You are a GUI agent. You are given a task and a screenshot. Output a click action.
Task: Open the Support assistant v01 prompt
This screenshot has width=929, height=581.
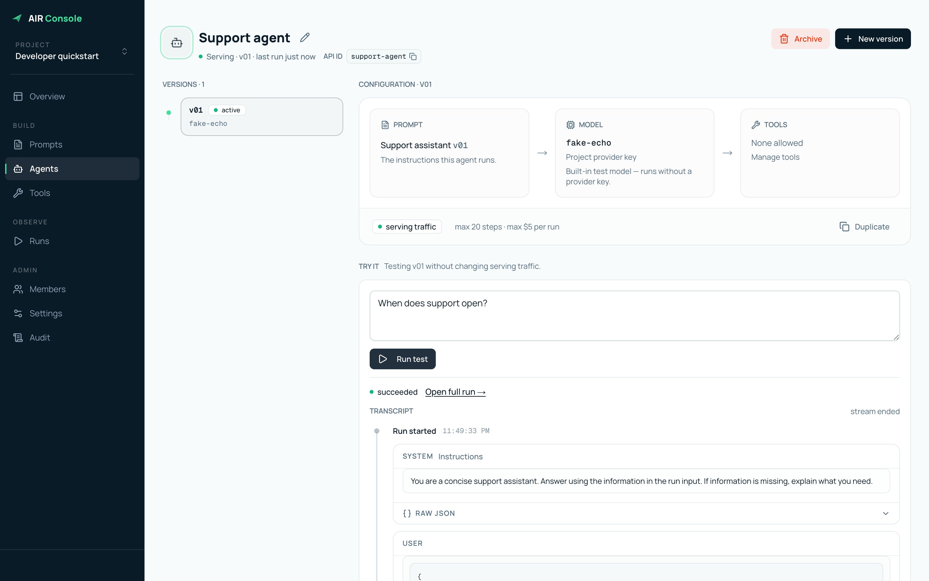(424, 145)
